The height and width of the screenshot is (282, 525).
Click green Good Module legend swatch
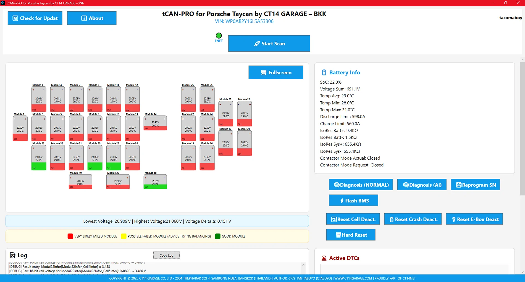[x=217, y=236]
